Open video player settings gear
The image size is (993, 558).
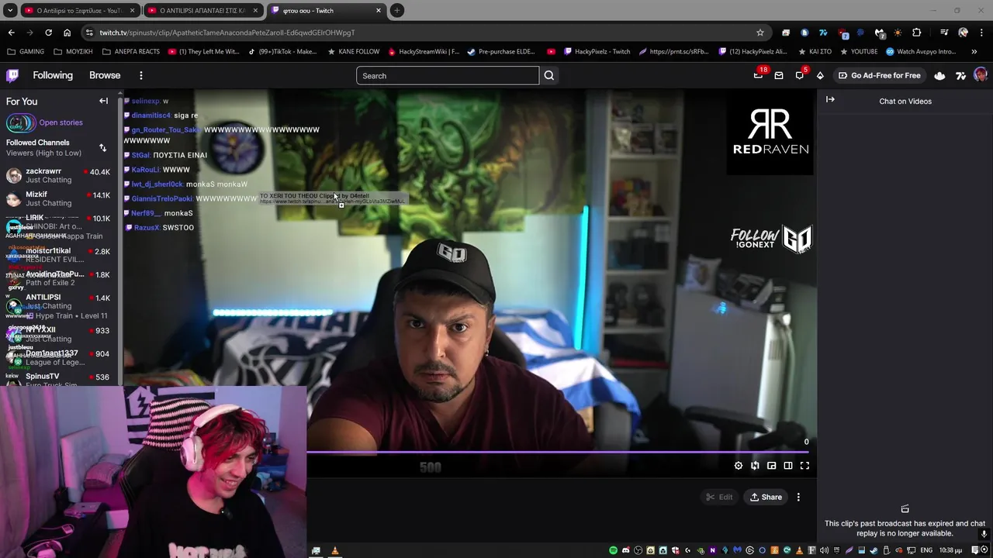click(739, 466)
